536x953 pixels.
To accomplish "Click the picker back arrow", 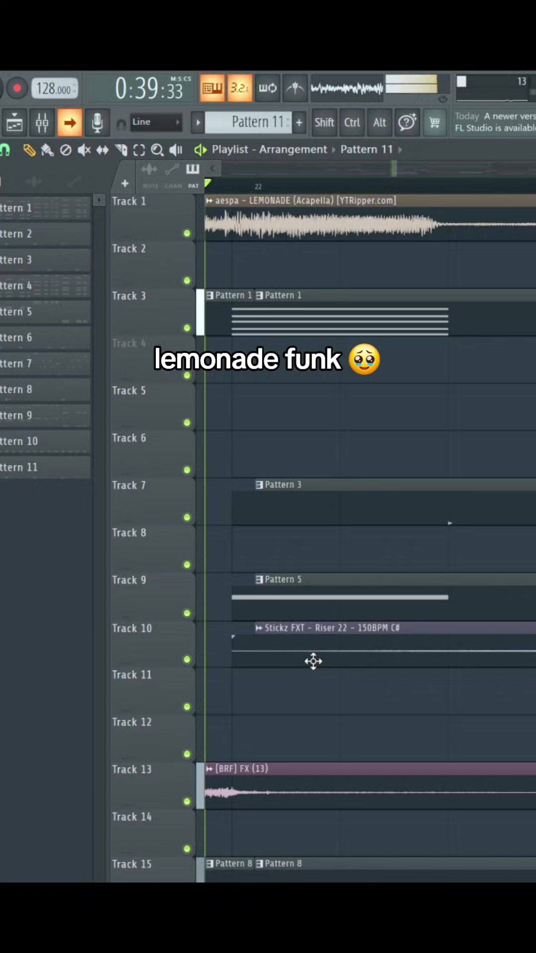I will (212, 169).
